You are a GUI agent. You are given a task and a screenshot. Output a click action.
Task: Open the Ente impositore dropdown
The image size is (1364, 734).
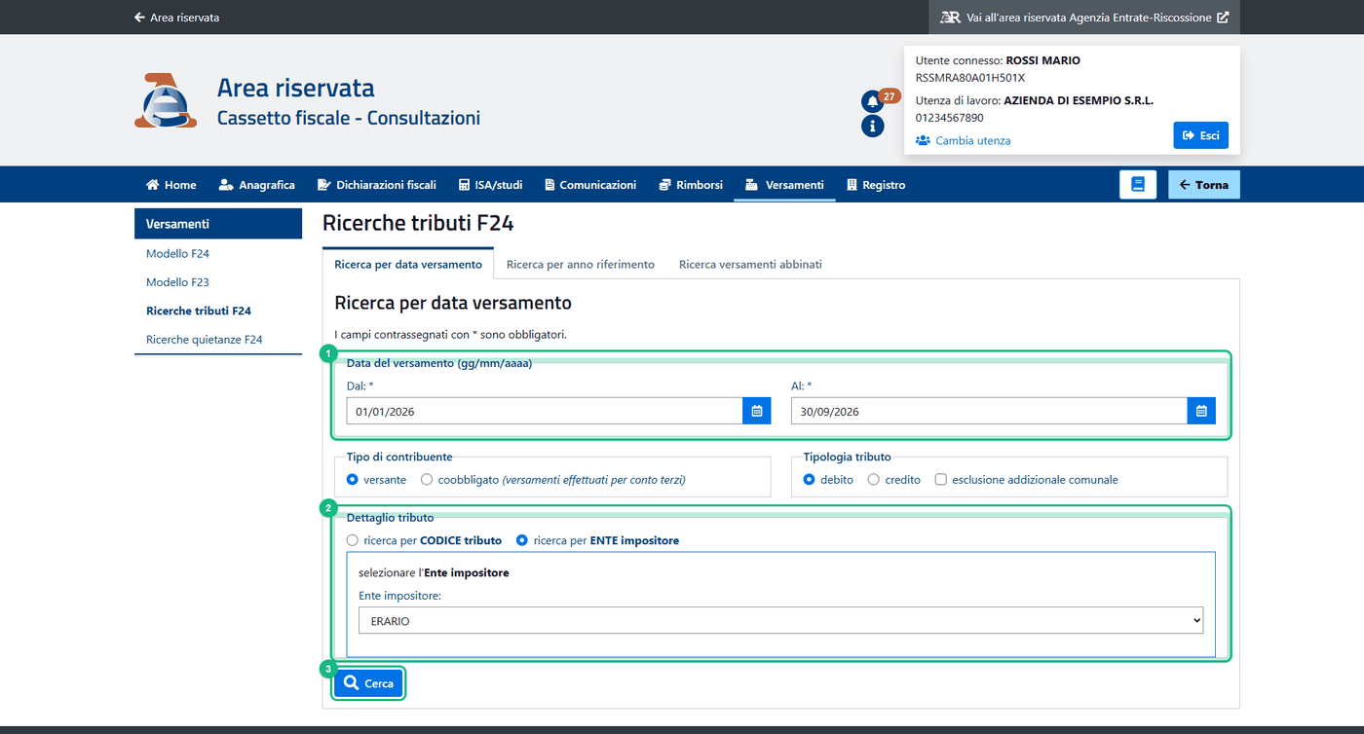click(781, 621)
